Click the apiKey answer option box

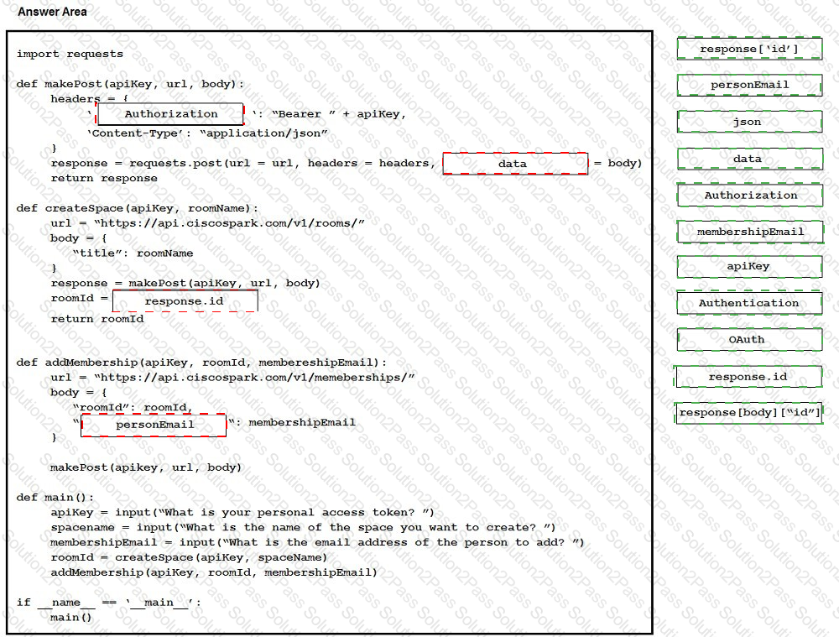(x=749, y=267)
